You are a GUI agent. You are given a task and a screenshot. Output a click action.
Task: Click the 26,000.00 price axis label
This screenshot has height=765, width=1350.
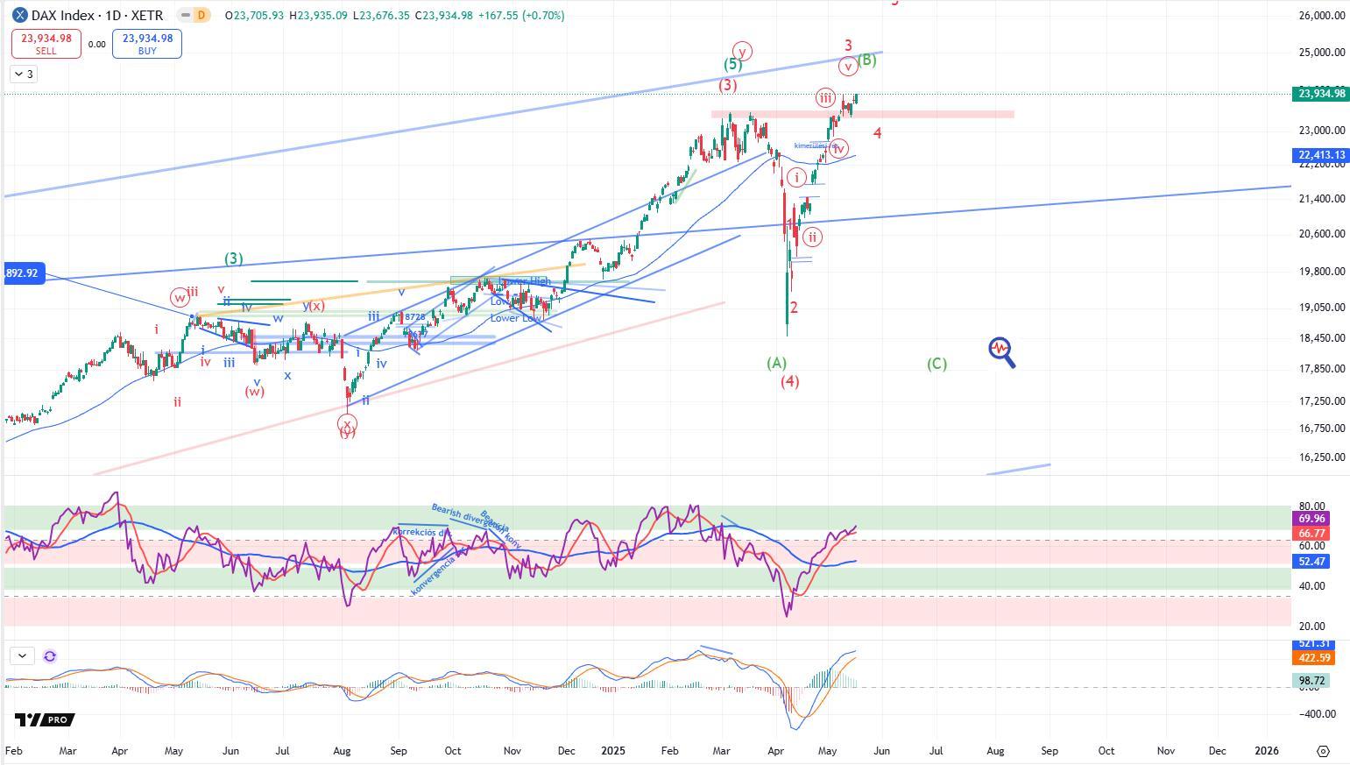tap(1320, 16)
